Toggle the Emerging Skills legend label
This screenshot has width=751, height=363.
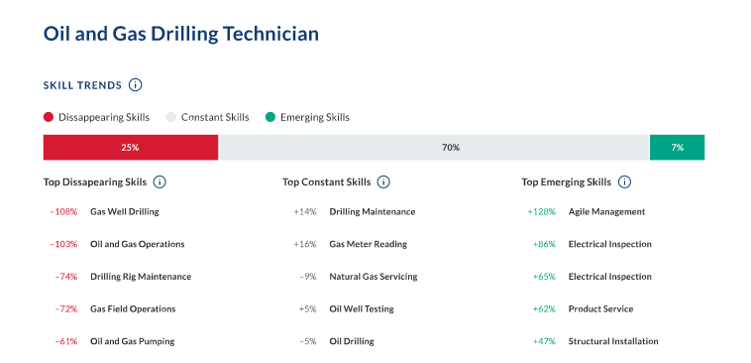pyautogui.click(x=315, y=117)
